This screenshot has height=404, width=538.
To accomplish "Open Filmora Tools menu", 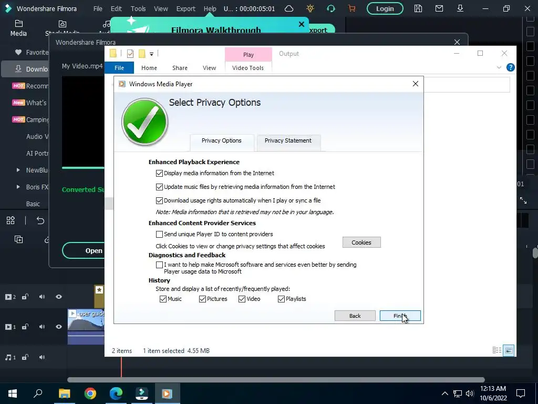I will coord(138,8).
